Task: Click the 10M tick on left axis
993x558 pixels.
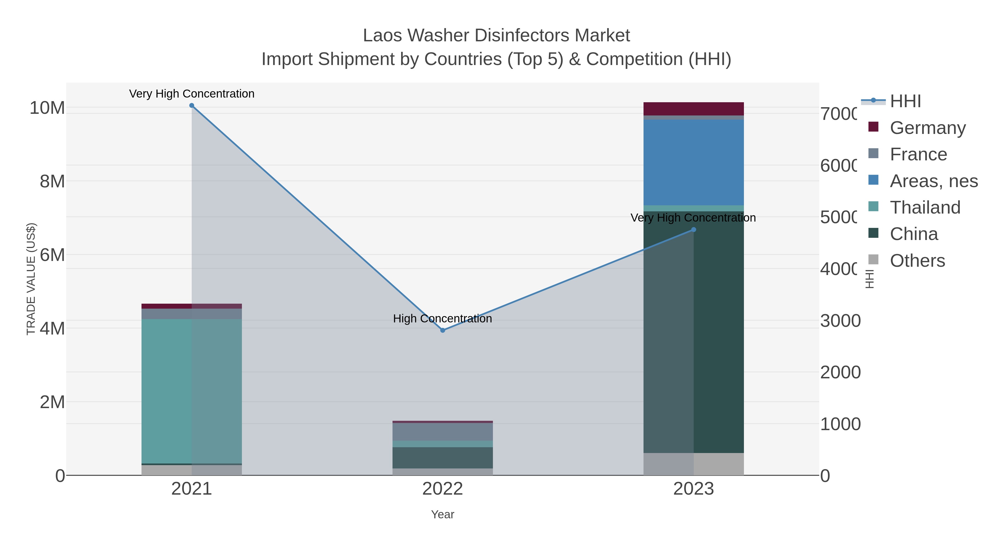Action: point(47,108)
